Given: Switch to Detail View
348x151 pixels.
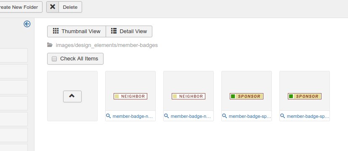Looking at the screenshot, I should (129, 31).
